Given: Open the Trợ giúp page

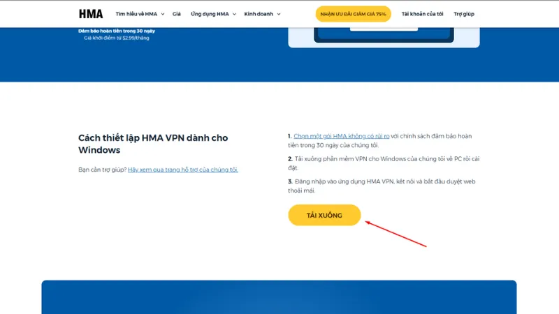Looking at the screenshot, I should (x=464, y=14).
